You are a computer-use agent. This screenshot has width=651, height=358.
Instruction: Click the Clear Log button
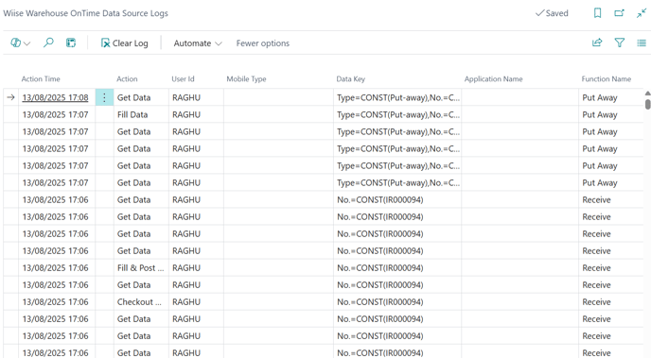[x=124, y=43]
